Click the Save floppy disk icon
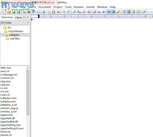The width and height of the screenshot is (153, 137). pos(14,12)
